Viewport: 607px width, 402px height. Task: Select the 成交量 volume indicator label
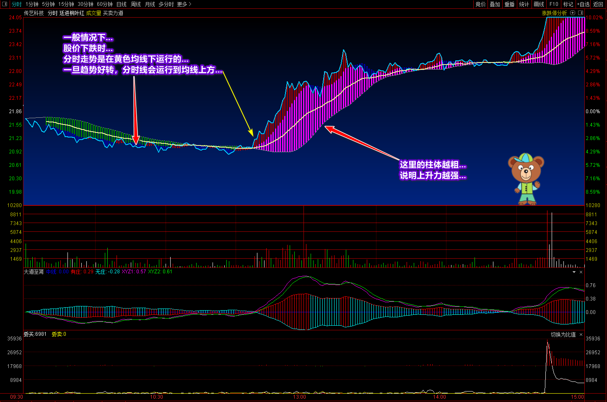[x=93, y=13]
